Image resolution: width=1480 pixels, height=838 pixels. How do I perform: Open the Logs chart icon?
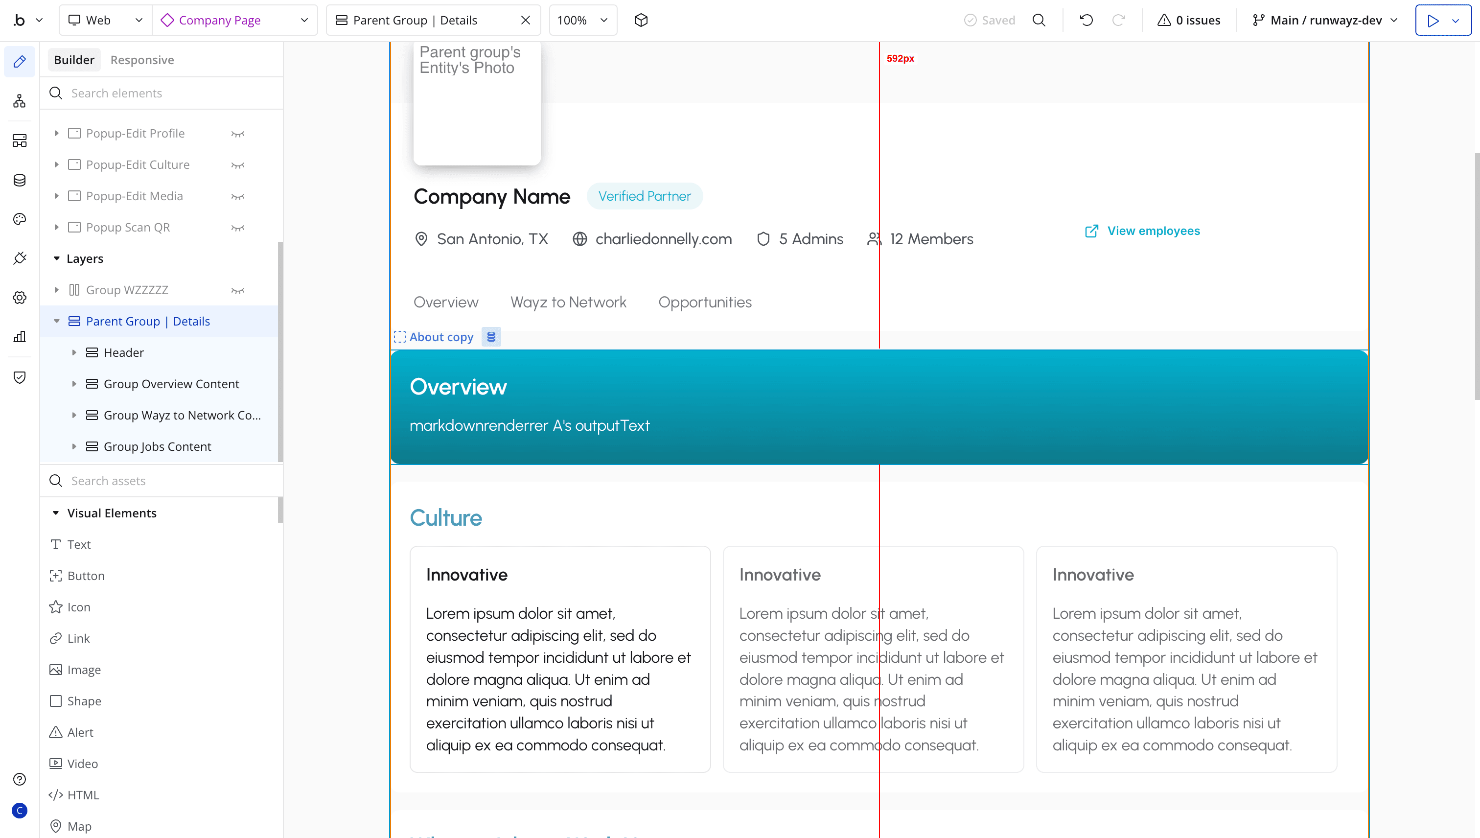pos(19,337)
